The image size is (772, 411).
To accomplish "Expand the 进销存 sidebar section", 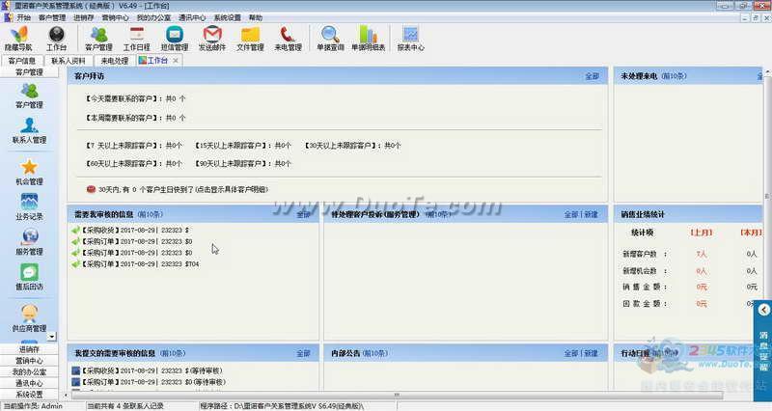I will (29, 349).
